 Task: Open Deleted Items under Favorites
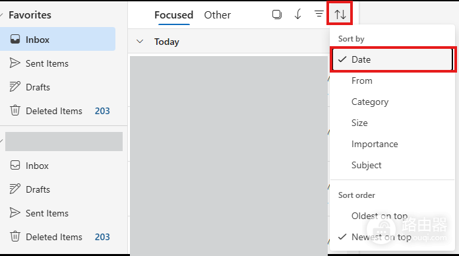(x=57, y=111)
